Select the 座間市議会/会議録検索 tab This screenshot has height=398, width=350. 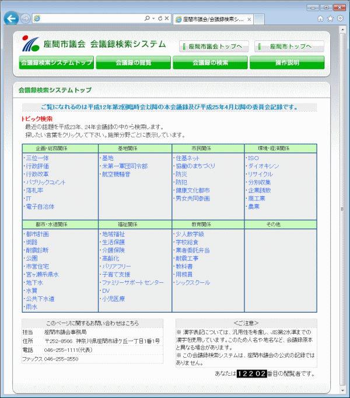click(x=213, y=19)
